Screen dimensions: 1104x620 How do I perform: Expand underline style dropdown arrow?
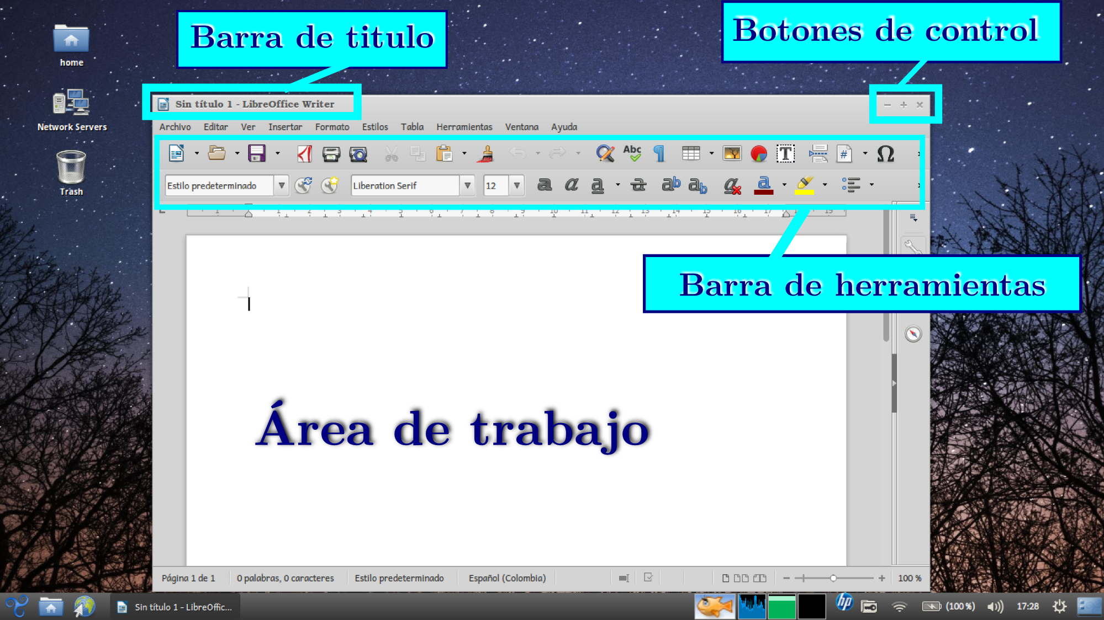[x=617, y=185]
